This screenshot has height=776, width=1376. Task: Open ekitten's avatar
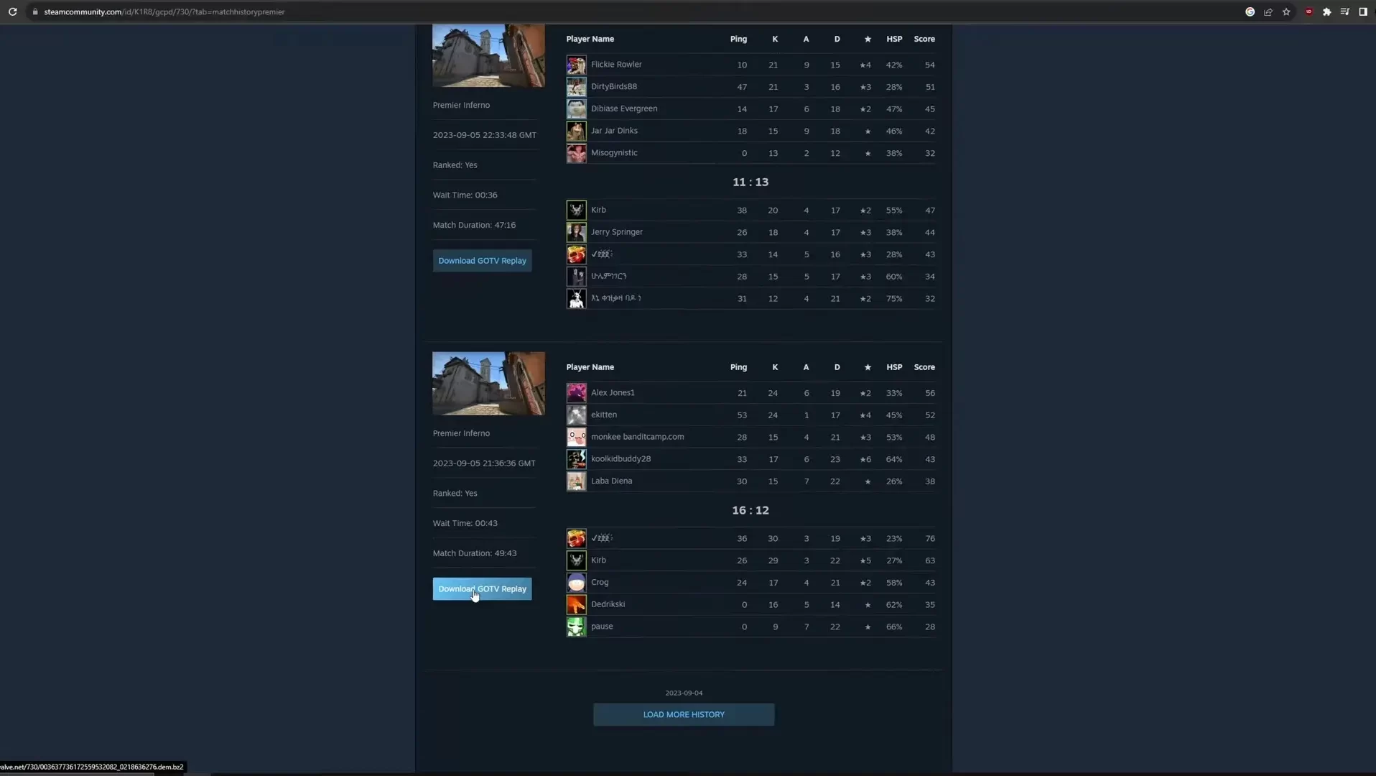pos(576,415)
